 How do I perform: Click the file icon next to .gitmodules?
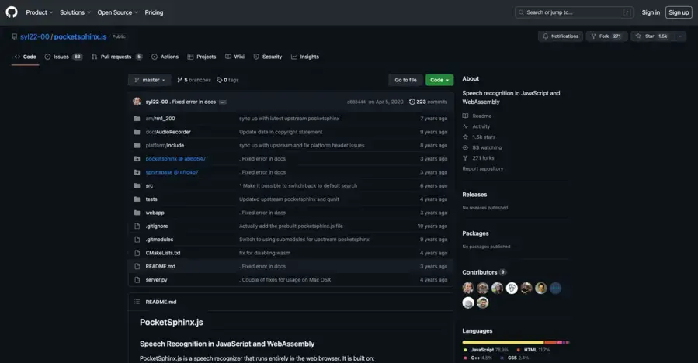(x=137, y=240)
